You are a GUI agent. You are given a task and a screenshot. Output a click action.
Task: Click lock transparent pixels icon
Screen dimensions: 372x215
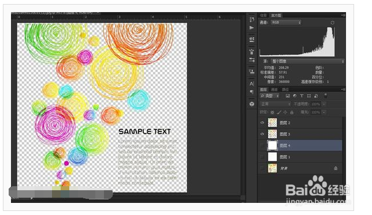point(273,112)
